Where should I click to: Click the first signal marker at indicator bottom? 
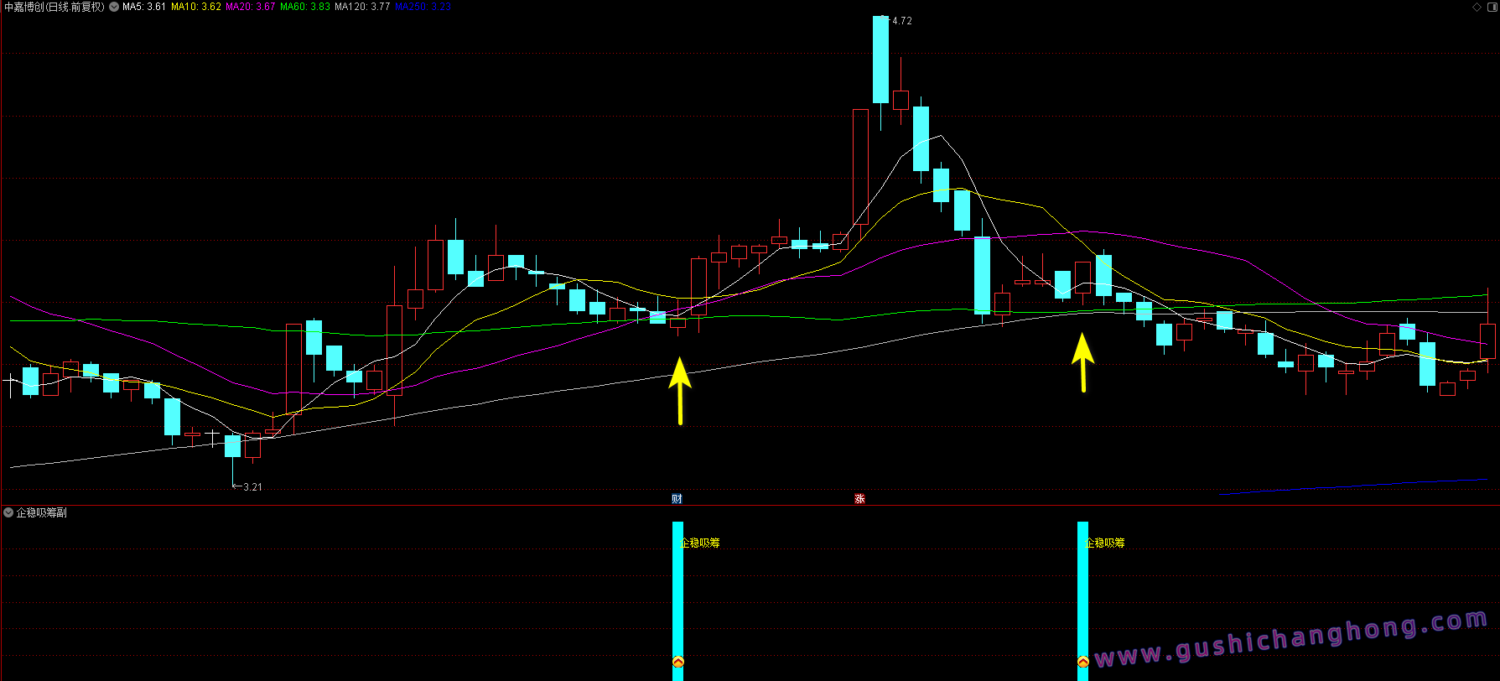tap(677, 662)
